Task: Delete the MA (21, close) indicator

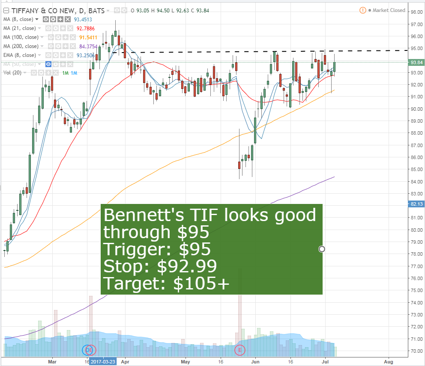Action: (70, 28)
